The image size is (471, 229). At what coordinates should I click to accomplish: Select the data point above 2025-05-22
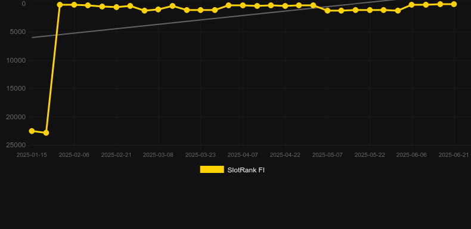point(370,10)
